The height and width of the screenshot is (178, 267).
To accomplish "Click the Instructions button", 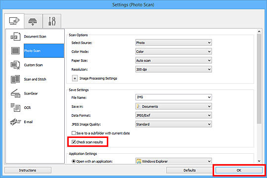I will pyautogui.click(x=28, y=170).
